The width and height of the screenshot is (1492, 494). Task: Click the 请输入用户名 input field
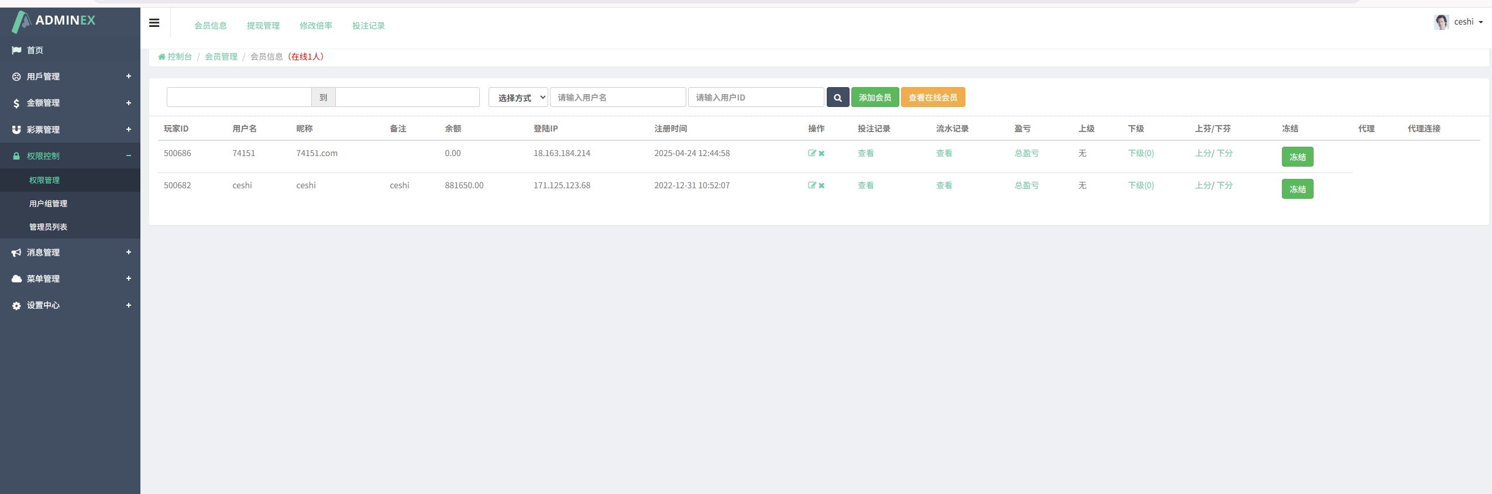pyautogui.click(x=617, y=98)
